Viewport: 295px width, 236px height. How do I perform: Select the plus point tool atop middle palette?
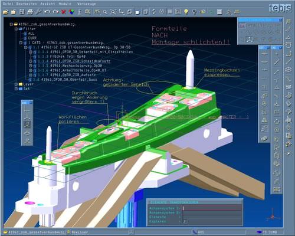[x=277, y=54]
